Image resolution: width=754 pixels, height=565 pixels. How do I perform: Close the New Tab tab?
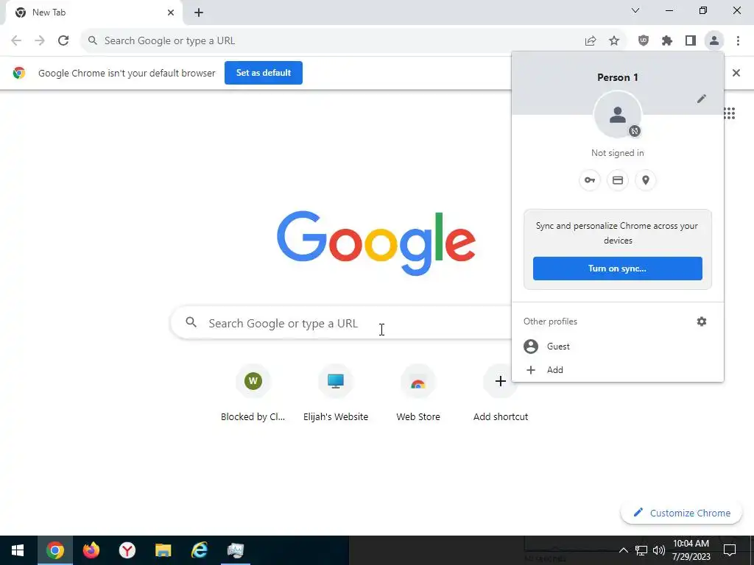(x=171, y=13)
